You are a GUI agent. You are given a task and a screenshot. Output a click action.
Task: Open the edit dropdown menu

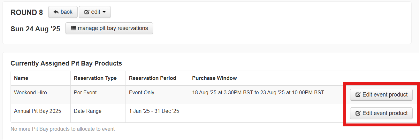pyautogui.click(x=95, y=12)
